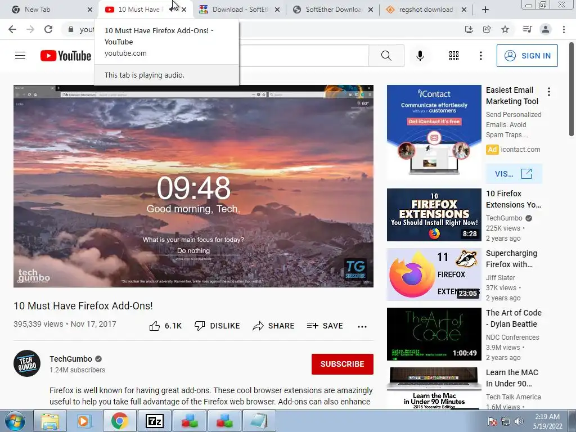Screen dimensions: 576x432
Task: Open iContact ad options menu
Action: tap(549, 92)
